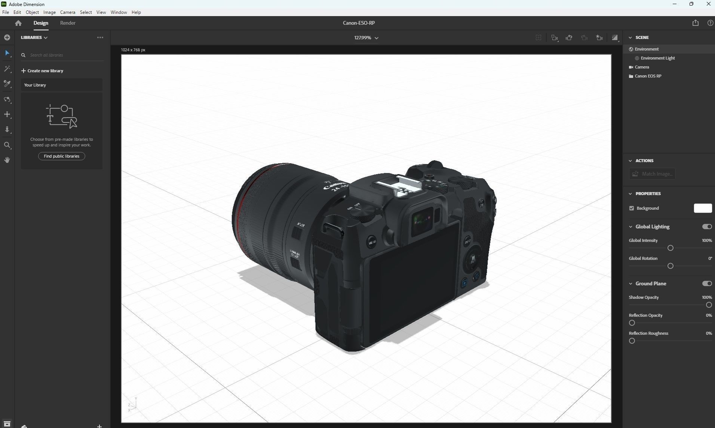715x428 pixels.
Task: Adjust the Global Intensity slider
Action: [x=670, y=248]
